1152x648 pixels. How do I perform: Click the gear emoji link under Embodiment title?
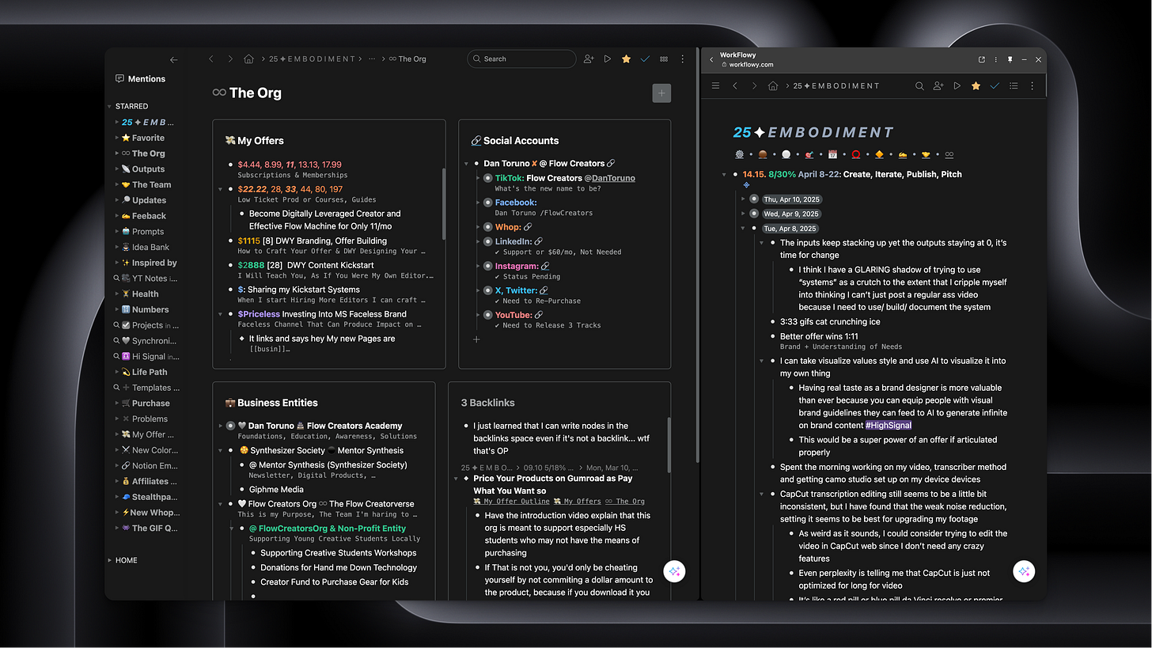739,154
